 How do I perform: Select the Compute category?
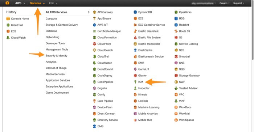click(x=51, y=18)
